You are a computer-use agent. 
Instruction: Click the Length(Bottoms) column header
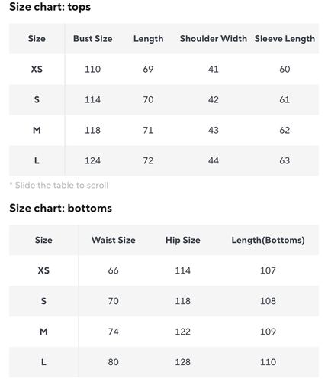268,240
